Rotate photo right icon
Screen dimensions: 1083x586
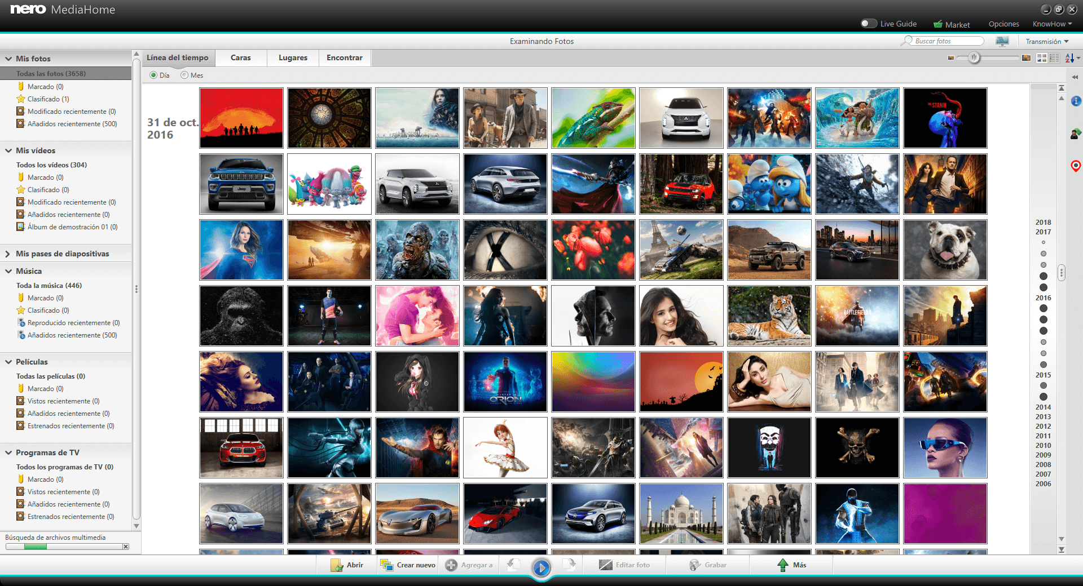coord(569,565)
